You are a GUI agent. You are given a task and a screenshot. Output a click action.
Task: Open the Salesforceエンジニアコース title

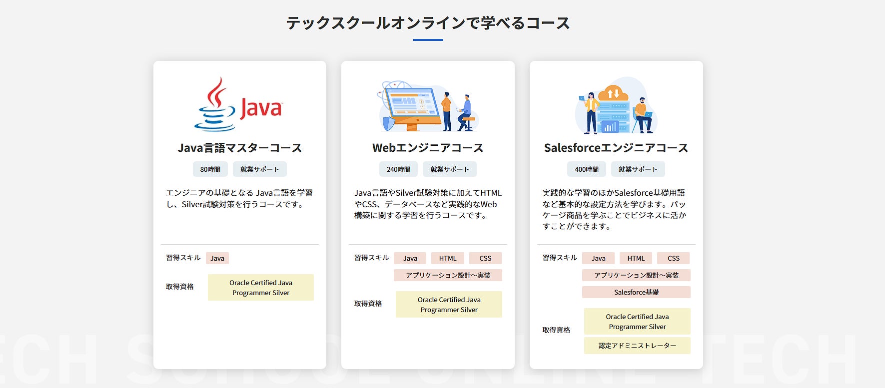616,148
